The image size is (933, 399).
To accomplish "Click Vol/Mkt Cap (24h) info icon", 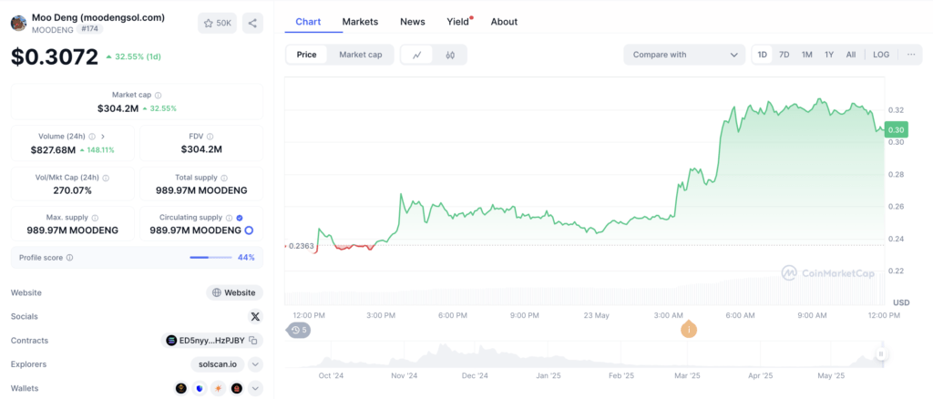I will [106, 178].
